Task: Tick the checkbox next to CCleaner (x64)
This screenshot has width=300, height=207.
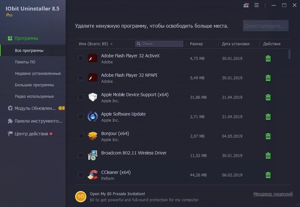Action: coord(81,175)
